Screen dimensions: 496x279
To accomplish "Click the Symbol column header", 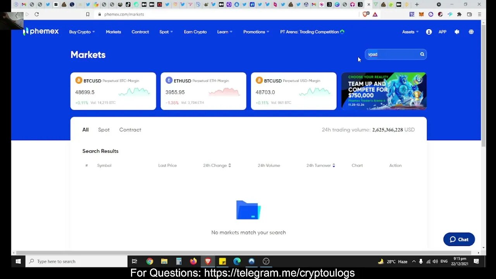I will pyautogui.click(x=104, y=165).
